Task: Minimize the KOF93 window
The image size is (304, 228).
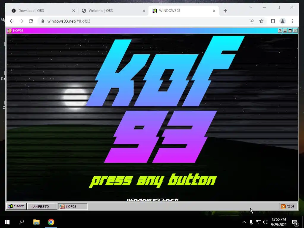Action: click(285, 31)
